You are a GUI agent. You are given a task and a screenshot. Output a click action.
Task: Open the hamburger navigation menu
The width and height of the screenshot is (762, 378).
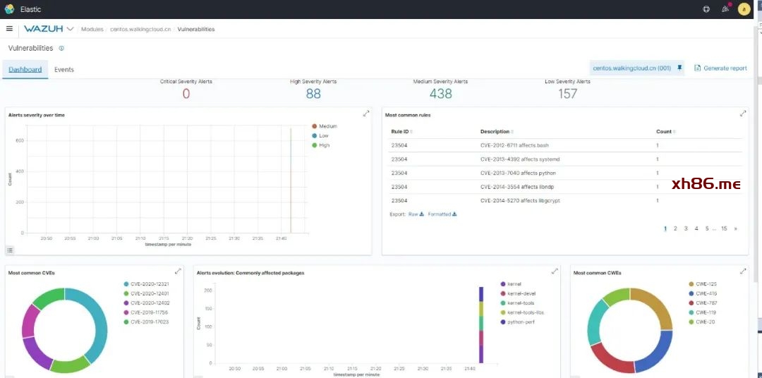pyautogui.click(x=9, y=29)
